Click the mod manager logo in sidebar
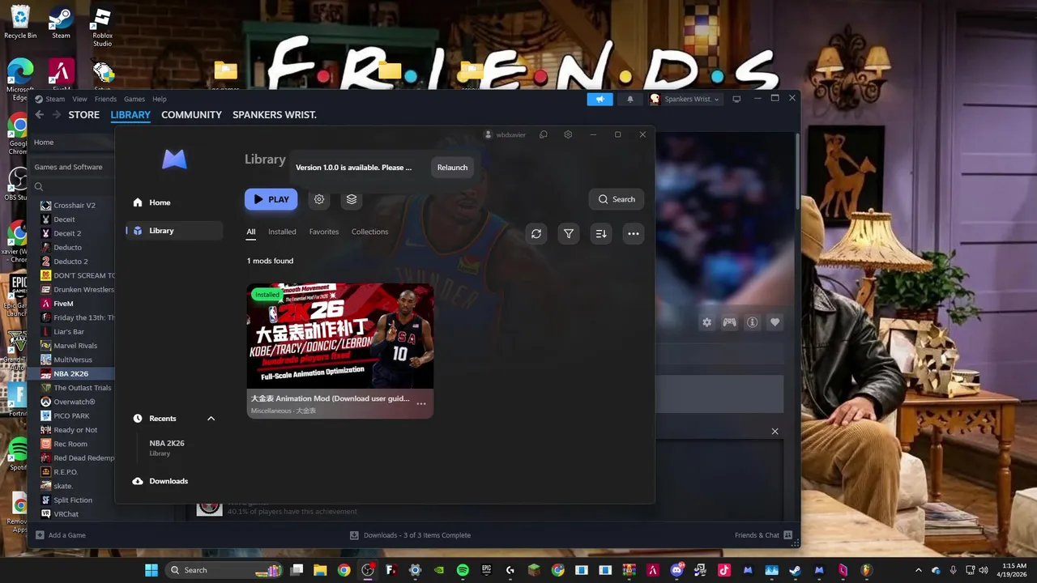 coord(174,160)
